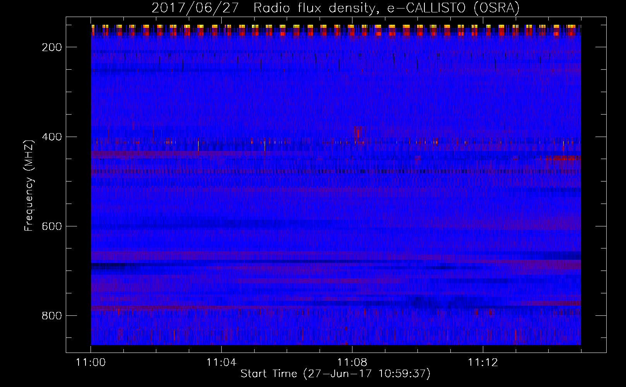626x387 pixels.
Task: Click the 11:04 time tick label
Action: (221, 362)
